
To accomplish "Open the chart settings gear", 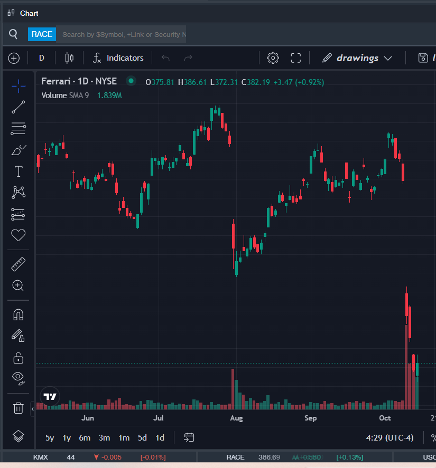I will point(273,58).
